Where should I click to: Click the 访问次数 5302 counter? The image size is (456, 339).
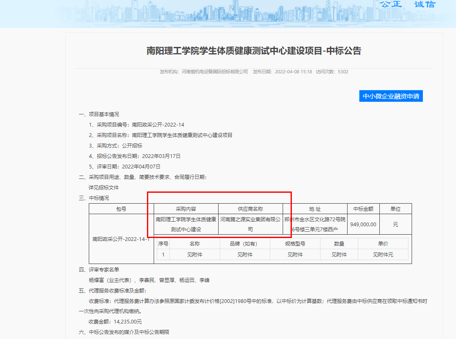pyautogui.click(x=332, y=72)
